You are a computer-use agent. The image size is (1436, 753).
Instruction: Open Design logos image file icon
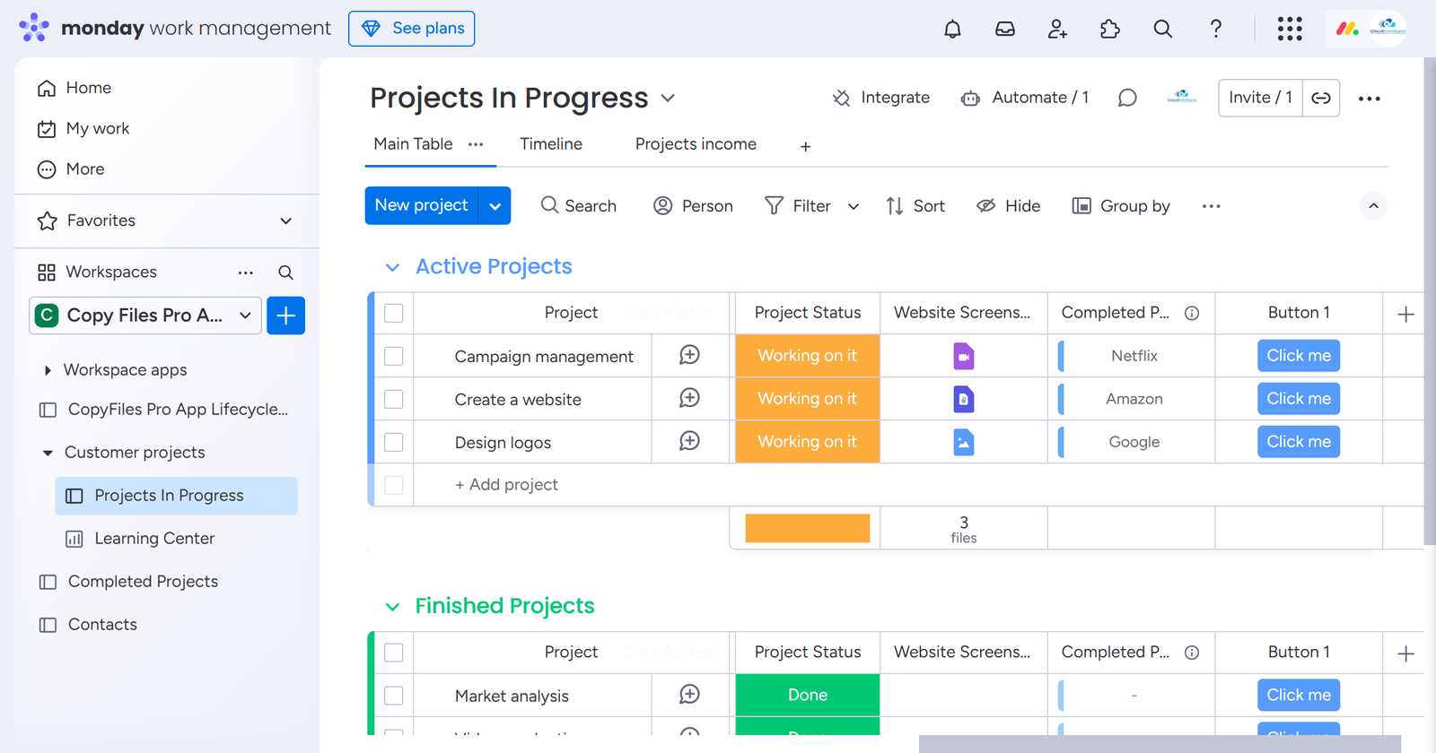(x=963, y=442)
